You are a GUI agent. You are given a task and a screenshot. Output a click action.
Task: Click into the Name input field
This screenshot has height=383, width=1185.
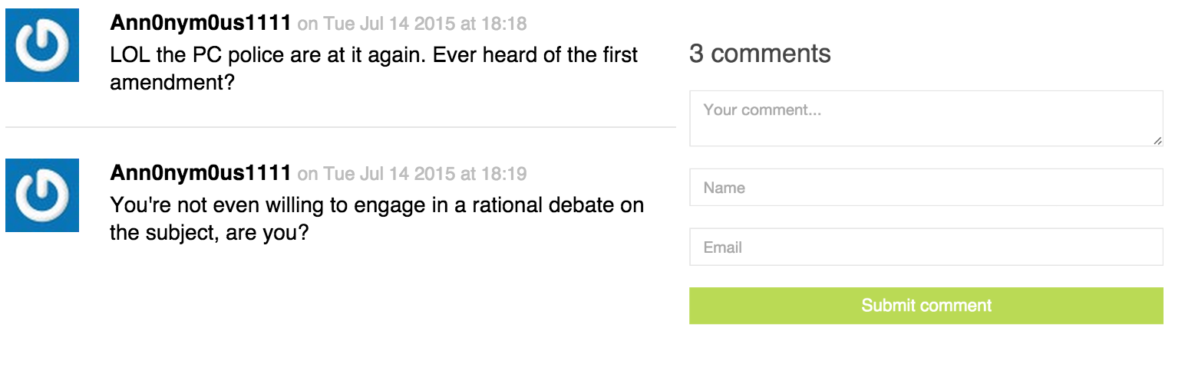926,188
